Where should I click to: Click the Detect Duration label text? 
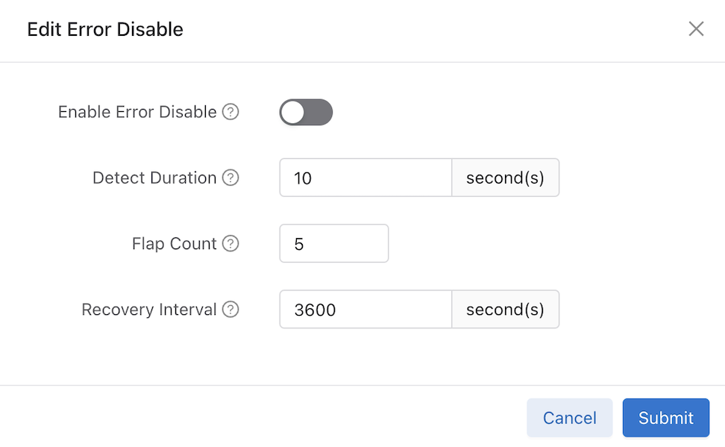[154, 178]
